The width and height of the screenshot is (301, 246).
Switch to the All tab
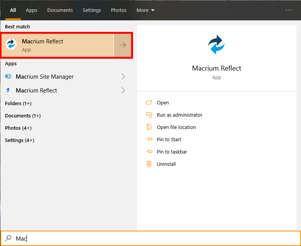click(x=13, y=10)
